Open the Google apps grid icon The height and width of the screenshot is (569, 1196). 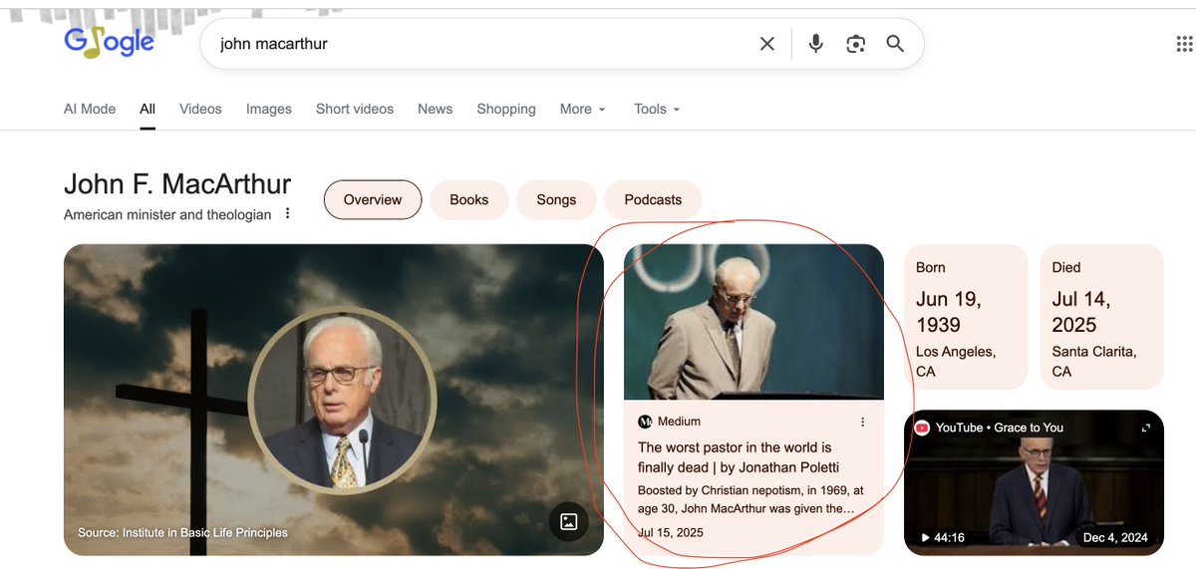coord(1185,44)
